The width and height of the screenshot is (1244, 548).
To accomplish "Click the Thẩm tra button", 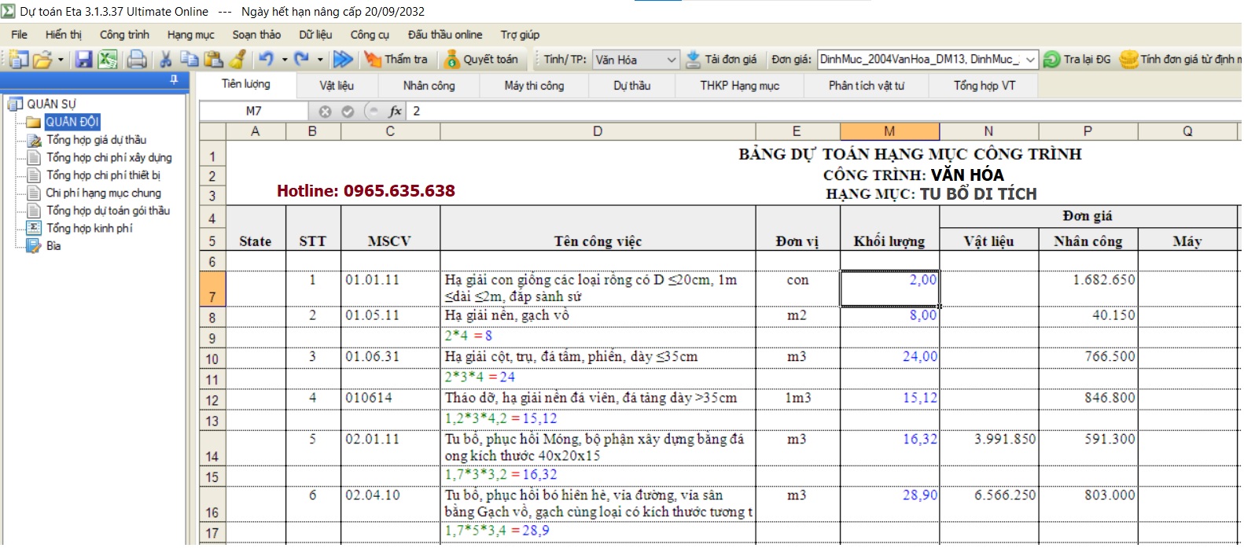I will pyautogui.click(x=396, y=60).
